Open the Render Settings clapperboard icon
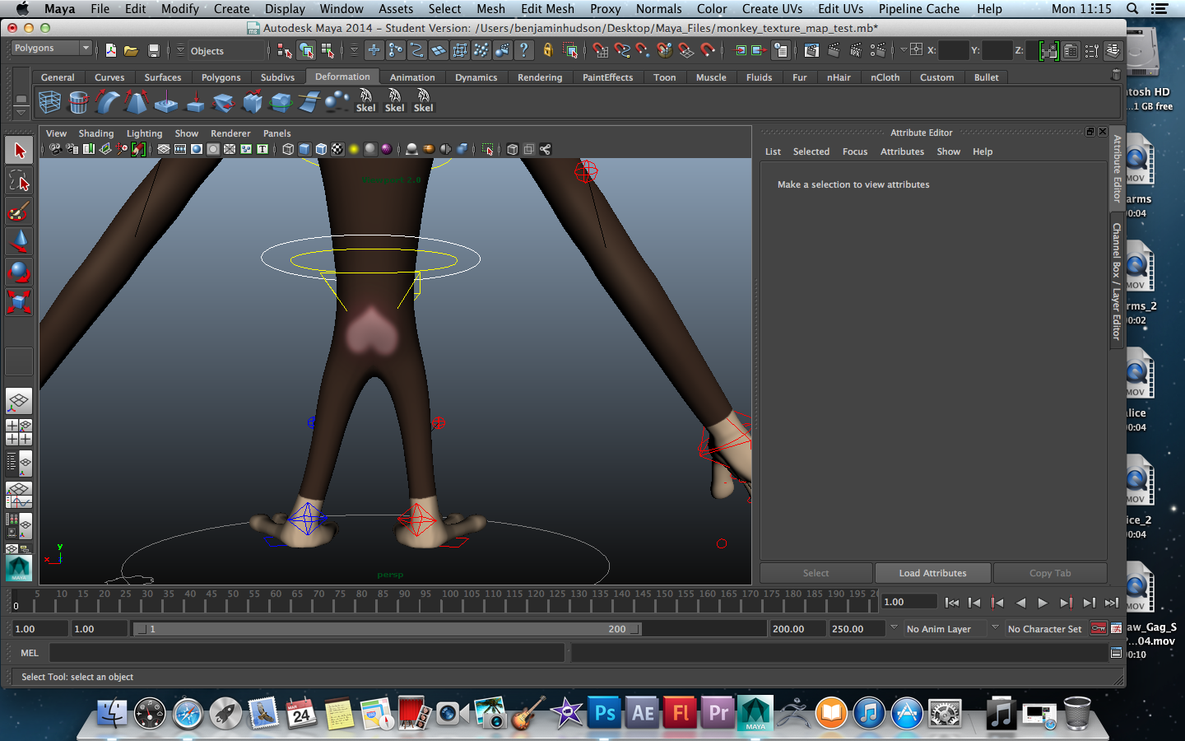The height and width of the screenshot is (741, 1185). click(877, 51)
